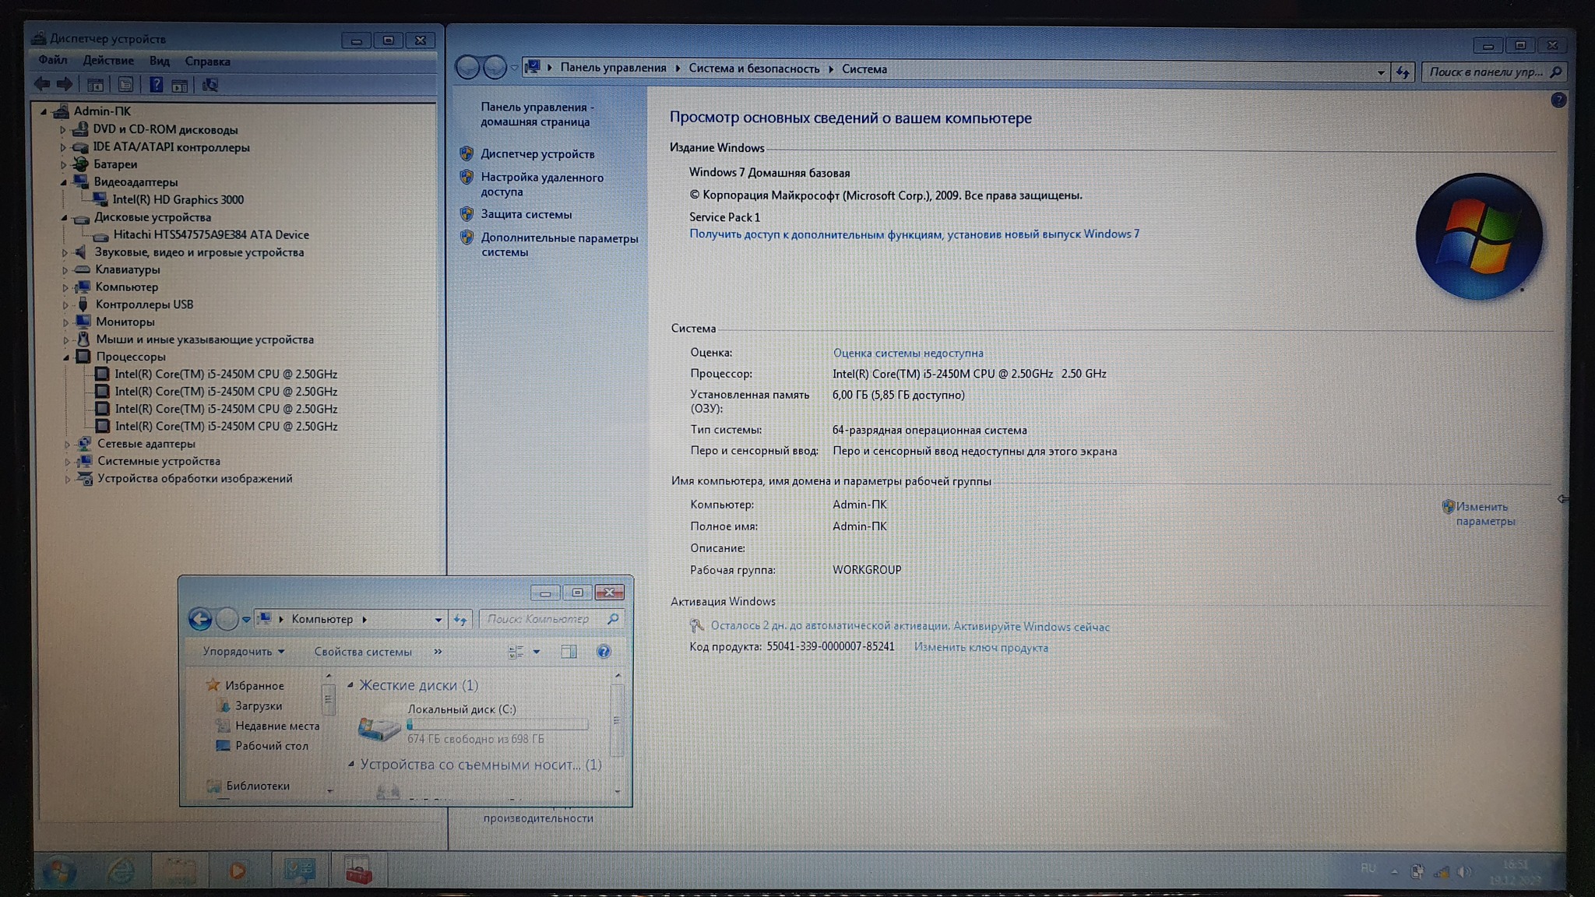The width and height of the screenshot is (1595, 897).
Task: Click the Поиск в панели управления field
Action: coord(1485,72)
